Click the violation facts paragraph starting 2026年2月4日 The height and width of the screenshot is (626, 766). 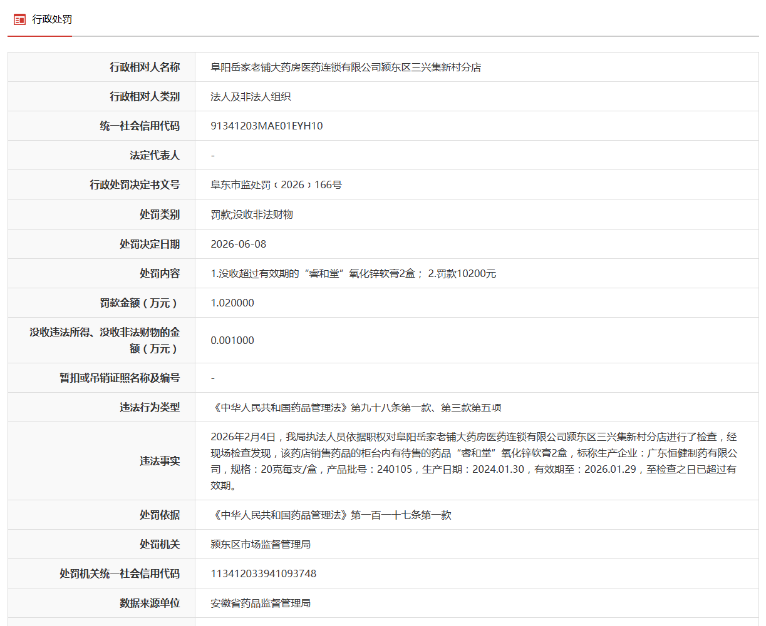[x=474, y=461]
